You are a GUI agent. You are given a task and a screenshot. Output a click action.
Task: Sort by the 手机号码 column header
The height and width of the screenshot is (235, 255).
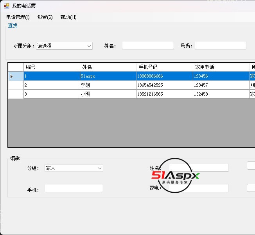pyautogui.click(x=164, y=67)
